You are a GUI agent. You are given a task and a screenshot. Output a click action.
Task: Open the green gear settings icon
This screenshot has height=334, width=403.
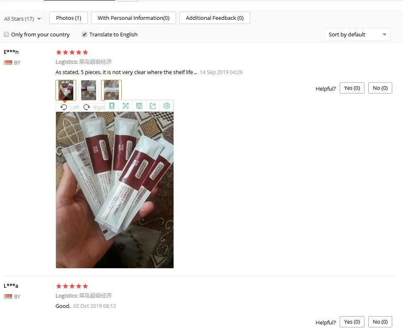pos(167,106)
